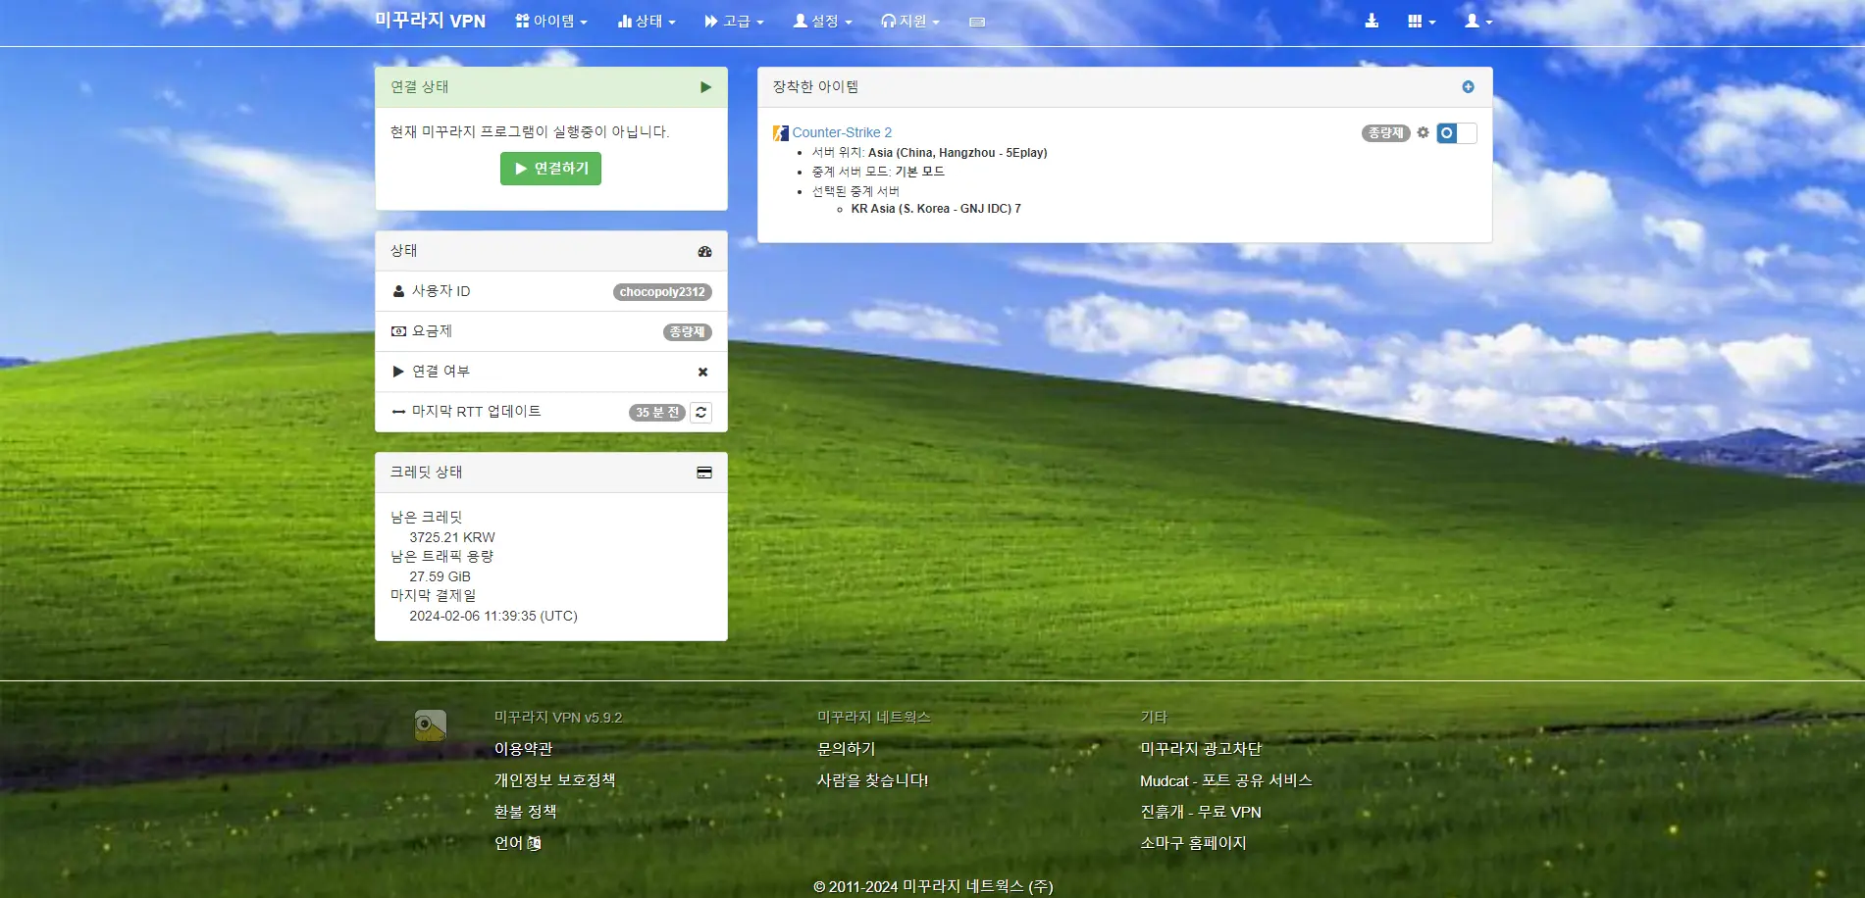Open the 상태 navbar dropdown
The height and width of the screenshot is (898, 1865).
[647, 21]
